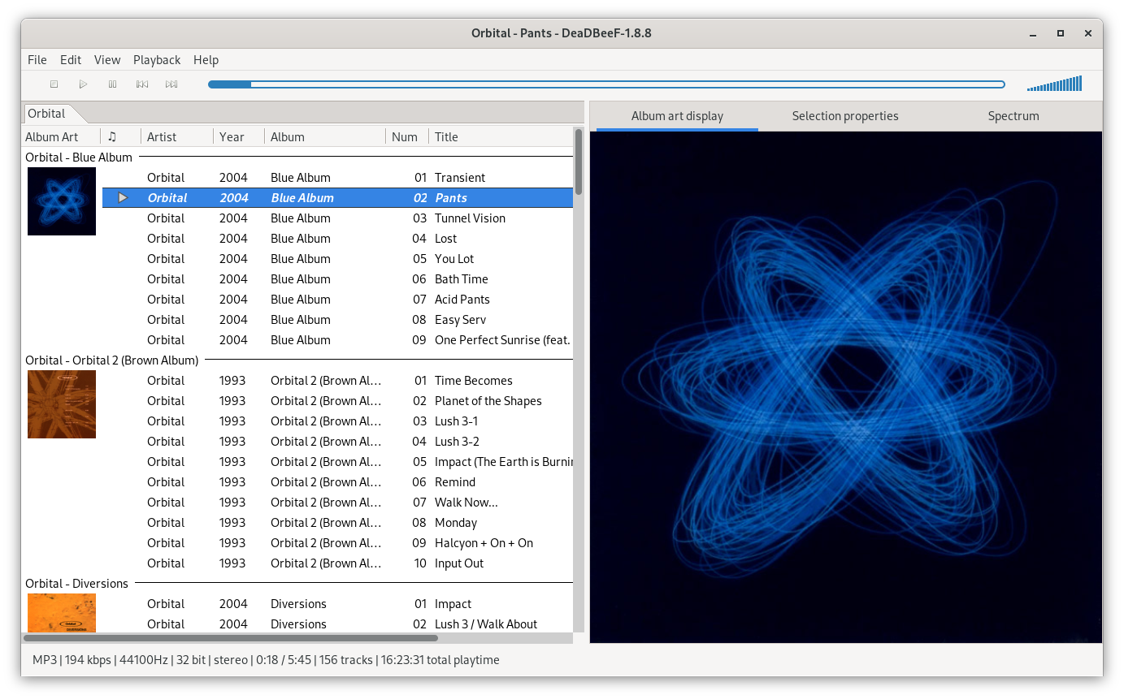Open the Playback menu
Image resolution: width=1124 pixels, height=699 pixels.
click(x=157, y=59)
